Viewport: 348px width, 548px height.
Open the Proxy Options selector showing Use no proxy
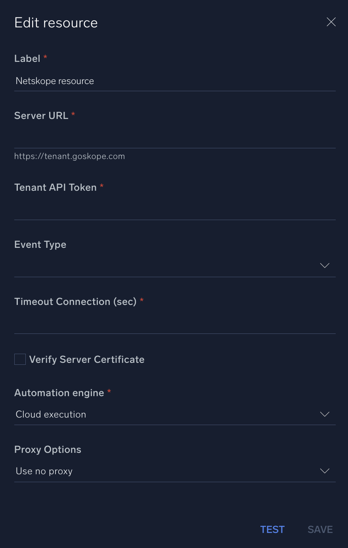pyautogui.click(x=174, y=471)
